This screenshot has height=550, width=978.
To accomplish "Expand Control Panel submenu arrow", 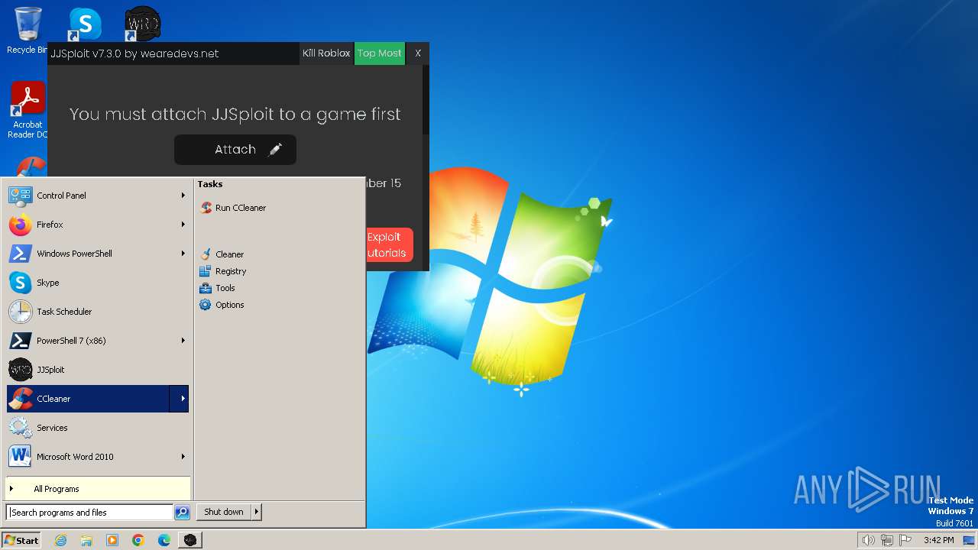I will point(183,196).
